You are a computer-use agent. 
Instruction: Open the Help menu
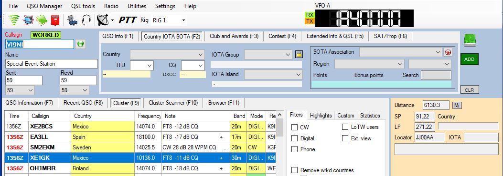[190, 6]
